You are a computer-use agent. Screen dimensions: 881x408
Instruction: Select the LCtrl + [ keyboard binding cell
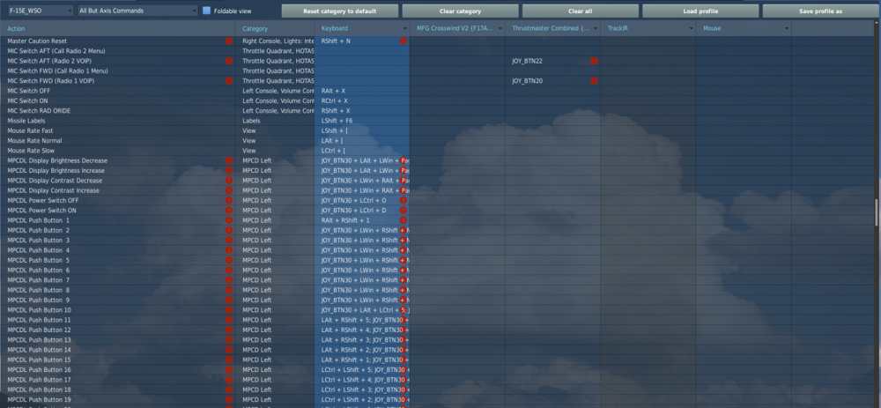[x=362, y=151]
